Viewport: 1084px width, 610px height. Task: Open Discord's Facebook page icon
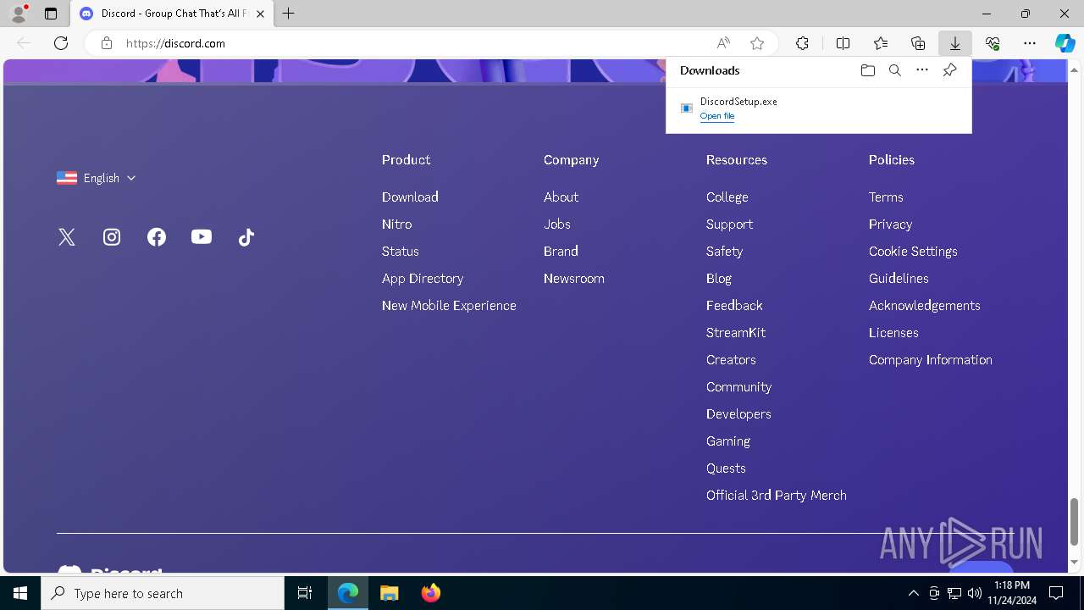(157, 237)
